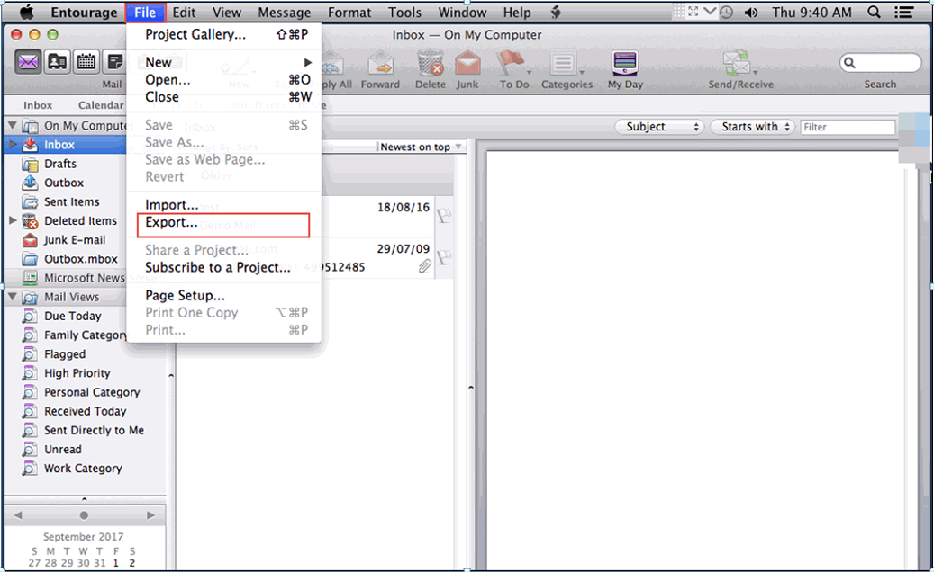Expand the Inbox folder triangle
This screenshot has width=934, height=572.
12,144
